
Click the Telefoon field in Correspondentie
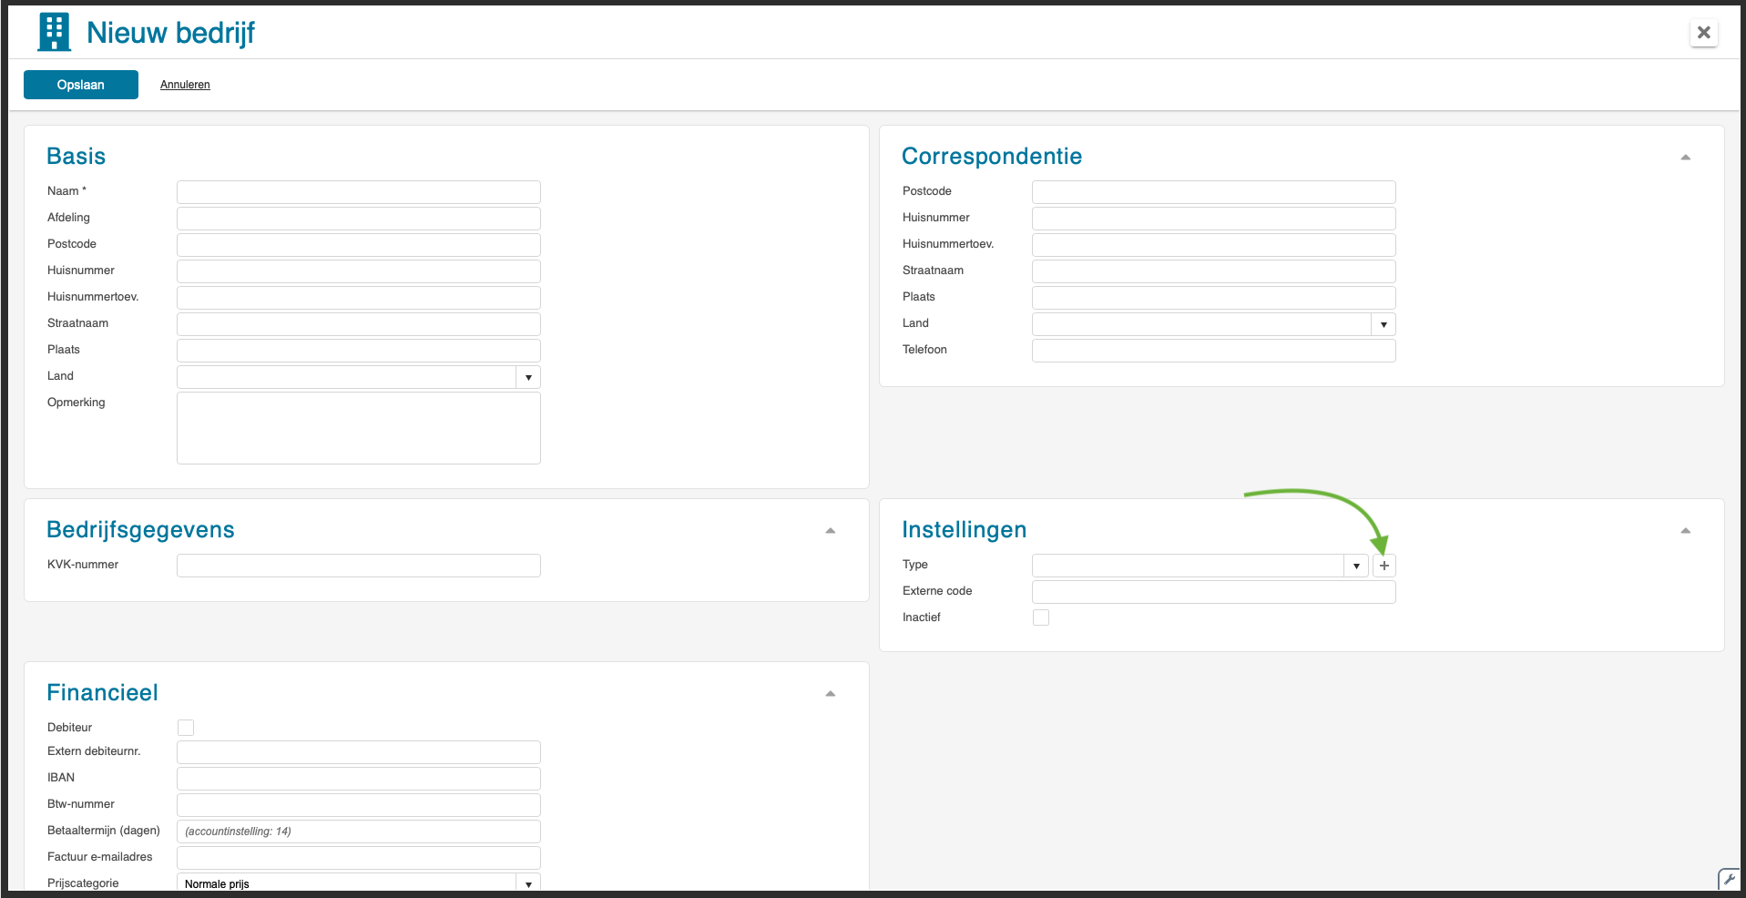[1212, 351]
